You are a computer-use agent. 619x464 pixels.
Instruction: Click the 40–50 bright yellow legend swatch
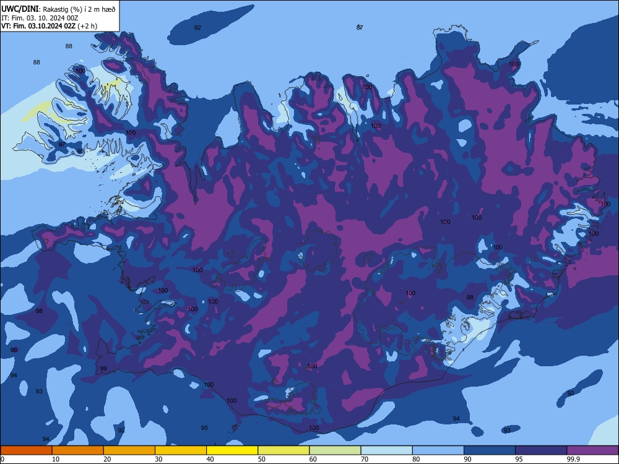(x=232, y=450)
